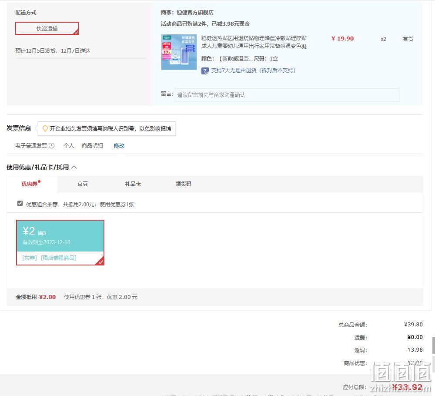435x396 pixels.
Task: Switch to the 领货码 tab
Action: [x=184, y=184]
